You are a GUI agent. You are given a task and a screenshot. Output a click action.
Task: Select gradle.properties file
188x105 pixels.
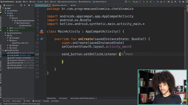pyautogui.click(x=21, y=63)
